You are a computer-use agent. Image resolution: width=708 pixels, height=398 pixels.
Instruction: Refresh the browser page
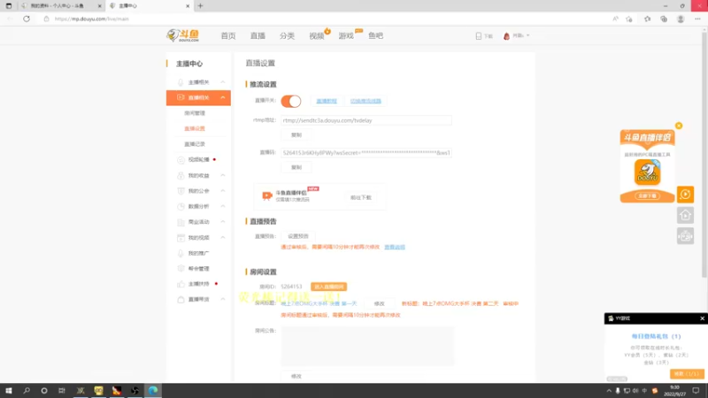point(27,19)
